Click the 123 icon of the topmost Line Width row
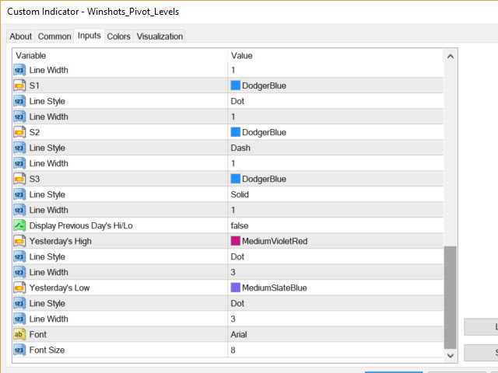Image resolution: width=498 pixels, height=373 pixels. [19, 70]
